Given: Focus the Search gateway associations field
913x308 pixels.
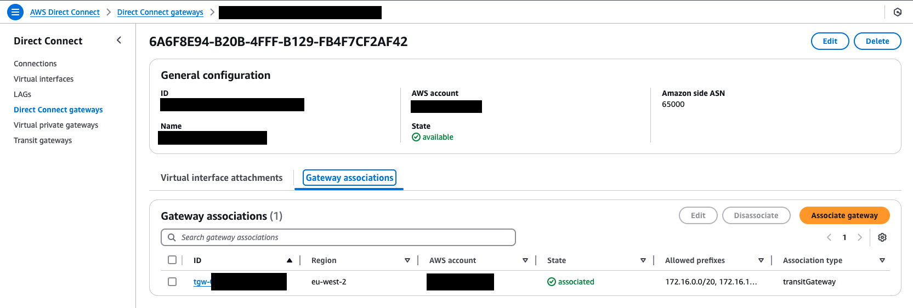Looking at the screenshot, I should pos(345,237).
